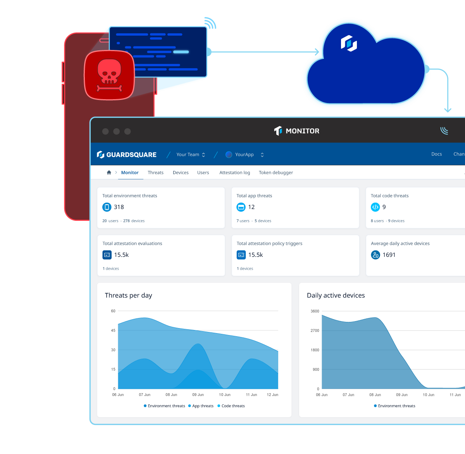Viewport: 465px width, 454px height.
Task: Click the 09 Jun label in Threats per day
Action: 198,395
